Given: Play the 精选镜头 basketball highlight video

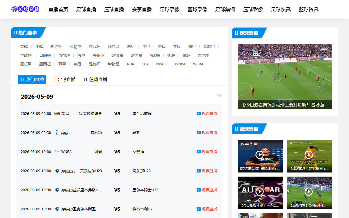Looking at the screenshot, I should [260, 155].
